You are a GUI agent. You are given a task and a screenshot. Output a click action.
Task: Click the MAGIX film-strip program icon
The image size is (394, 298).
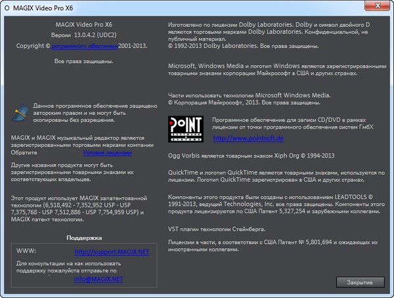pyautogui.click(x=20, y=113)
